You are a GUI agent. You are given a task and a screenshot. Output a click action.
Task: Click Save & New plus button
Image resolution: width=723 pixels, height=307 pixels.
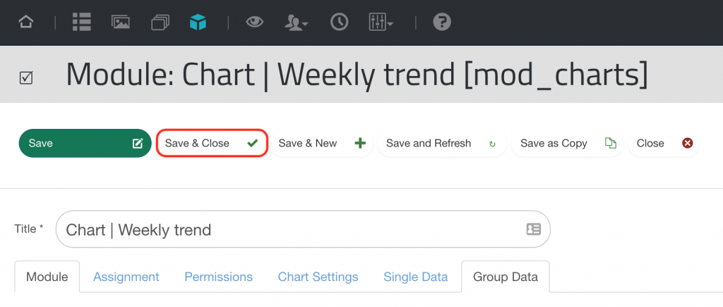click(322, 143)
